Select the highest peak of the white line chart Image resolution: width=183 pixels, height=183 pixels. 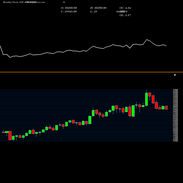pos(147,40)
